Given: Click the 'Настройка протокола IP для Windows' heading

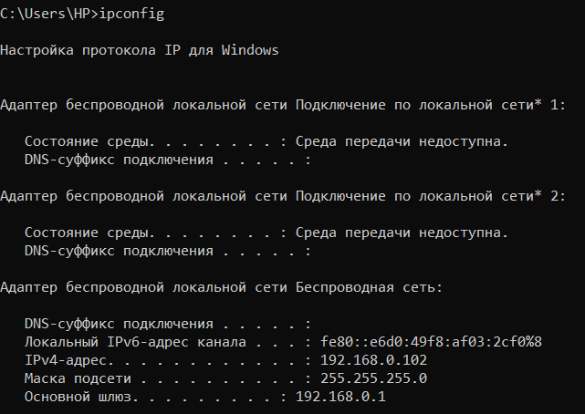Looking at the screenshot, I should tap(140, 50).
